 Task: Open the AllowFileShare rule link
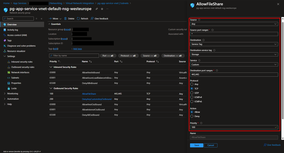[x=89, y=94]
